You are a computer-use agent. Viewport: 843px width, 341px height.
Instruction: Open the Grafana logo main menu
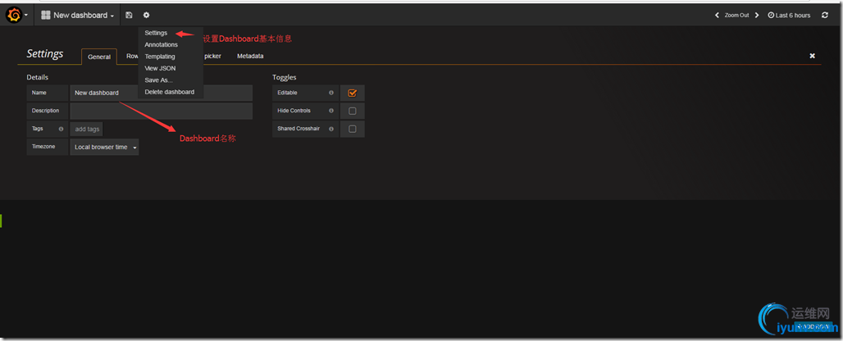(16, 15)
